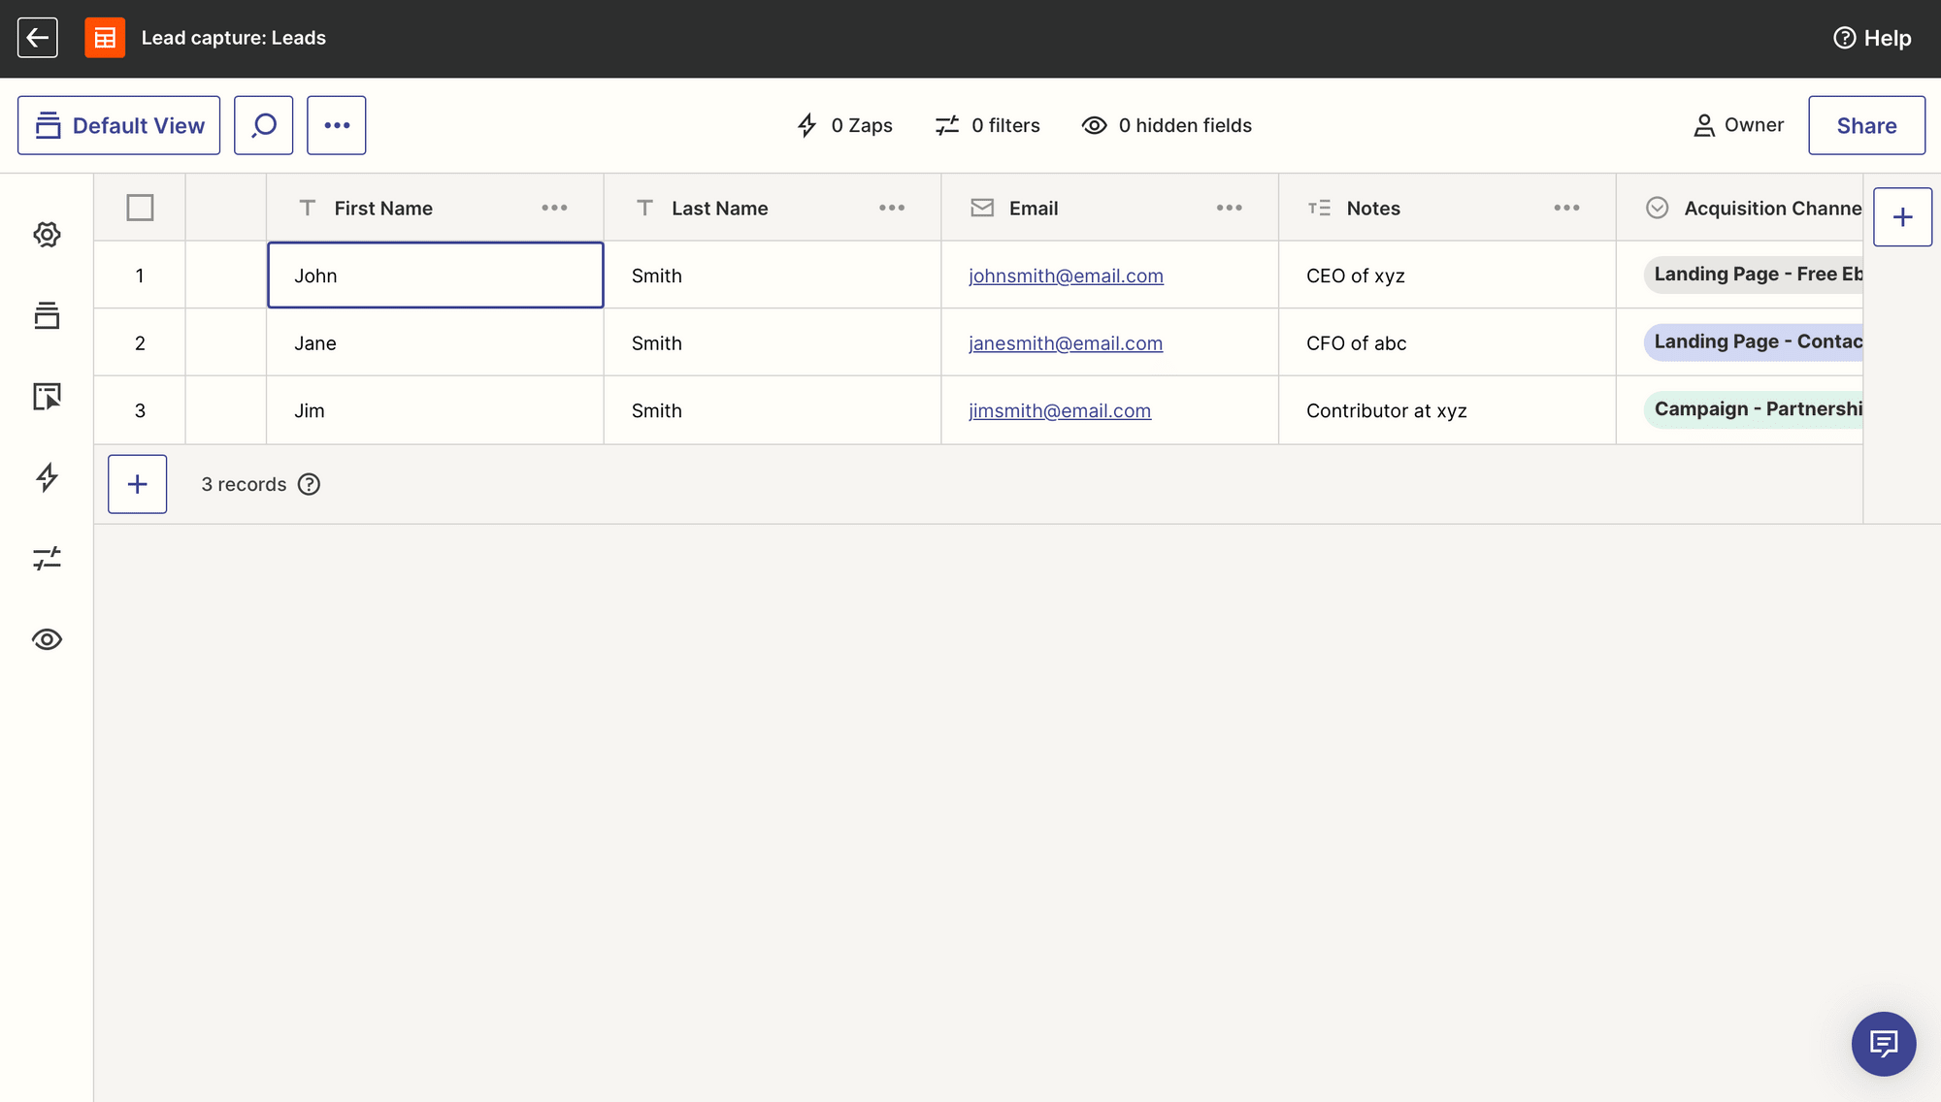
Task: Navigate back using the arrow icon
Action: 37,37
